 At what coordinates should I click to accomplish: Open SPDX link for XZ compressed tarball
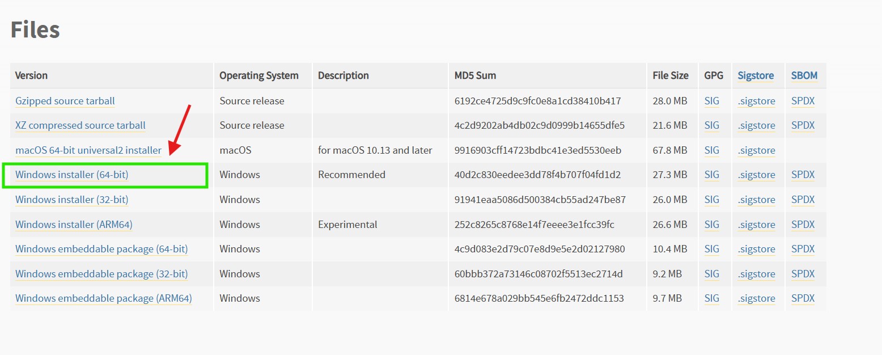point(803,125)
